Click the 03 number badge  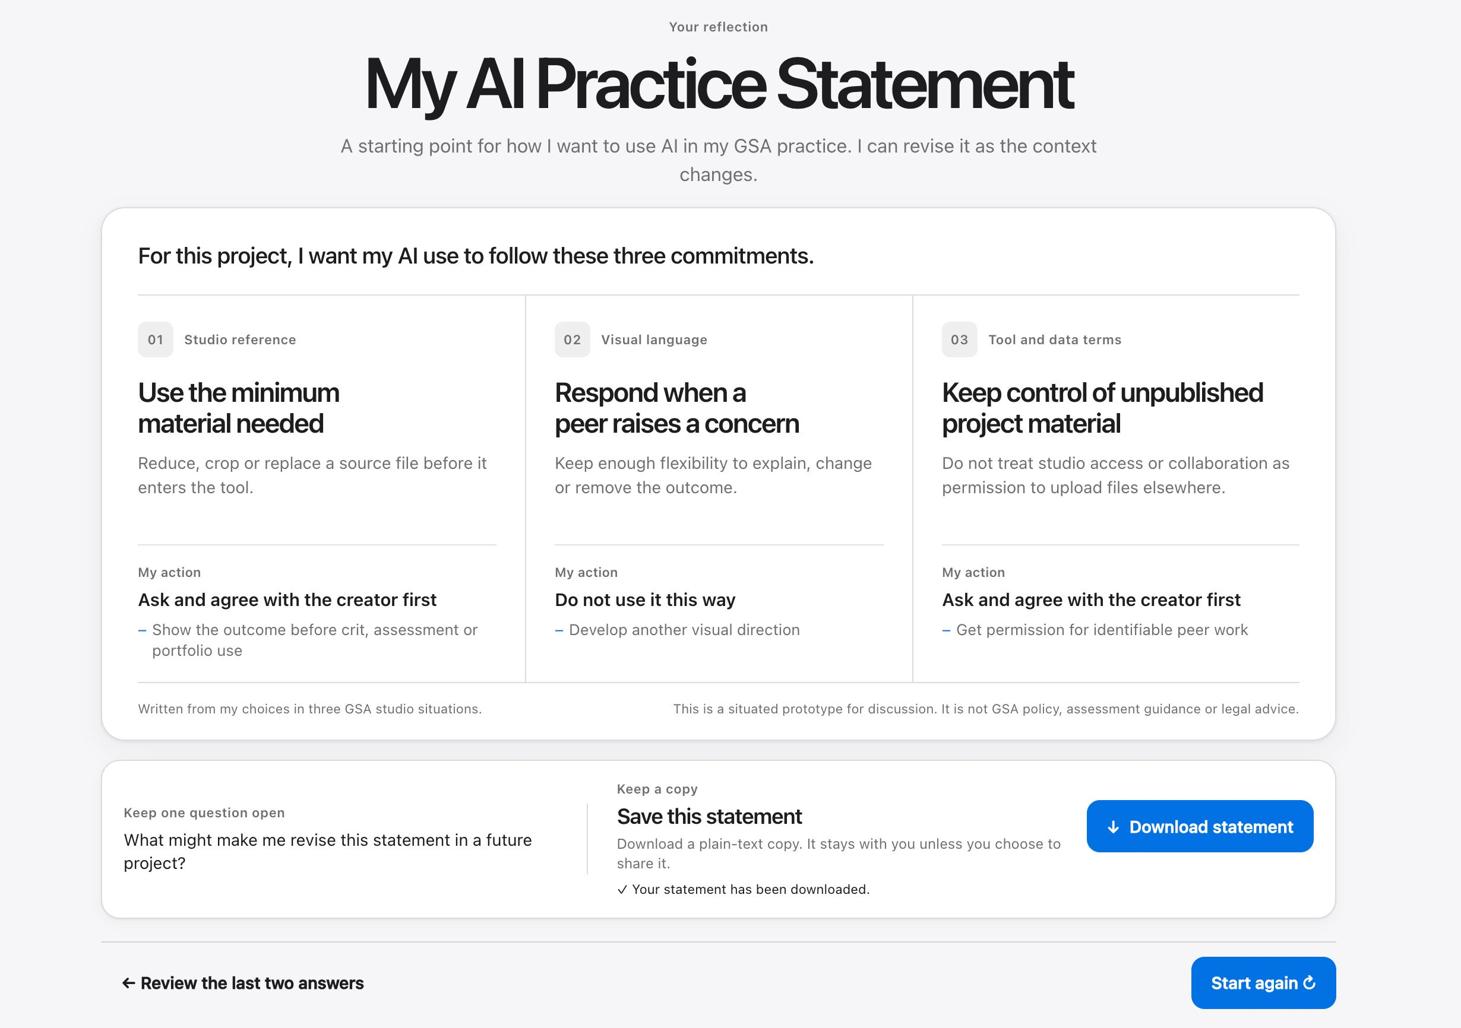pos(959,340)
